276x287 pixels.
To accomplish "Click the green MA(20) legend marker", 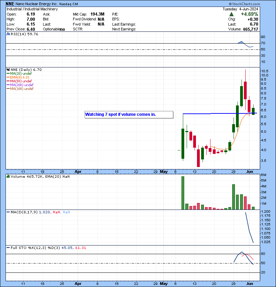I will (x=8, y=73).
